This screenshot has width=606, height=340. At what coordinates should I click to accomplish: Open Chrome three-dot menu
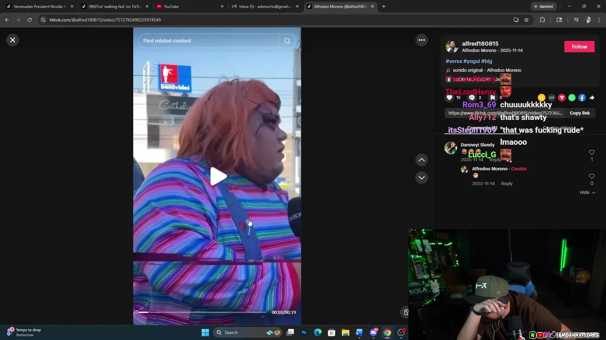[x=599, y=20]
